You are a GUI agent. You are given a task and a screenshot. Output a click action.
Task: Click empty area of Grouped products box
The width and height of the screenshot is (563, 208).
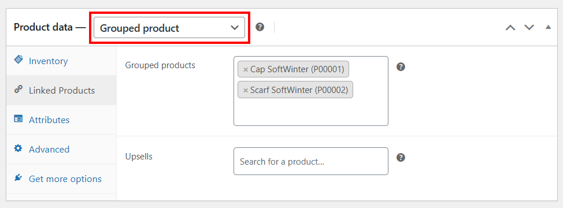click(x=311, y=112)
